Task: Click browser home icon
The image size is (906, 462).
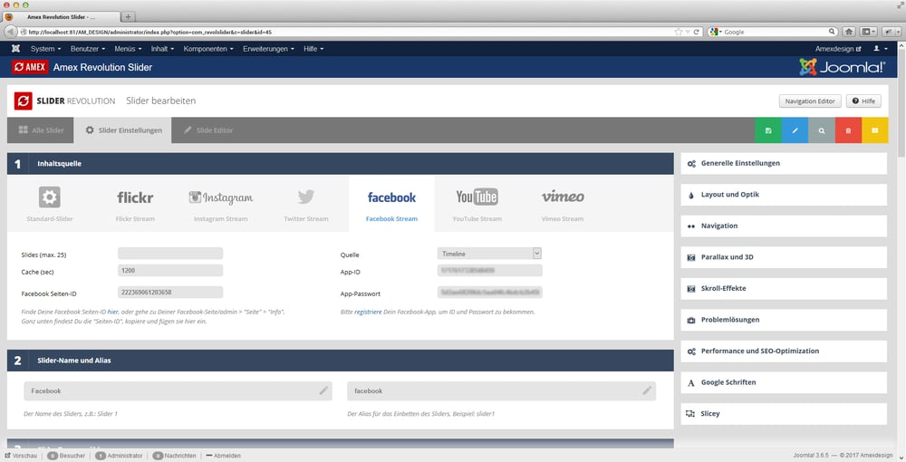Action: (849, 32)
